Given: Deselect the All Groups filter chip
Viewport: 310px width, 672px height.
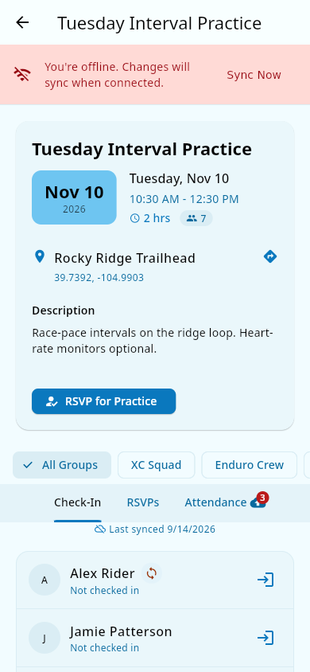Looking at the screenshot, I should click(x=62, y=465).
